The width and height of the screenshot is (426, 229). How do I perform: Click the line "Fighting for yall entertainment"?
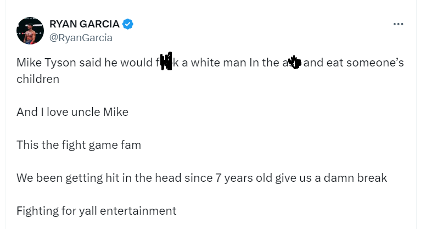click(96, 211)
